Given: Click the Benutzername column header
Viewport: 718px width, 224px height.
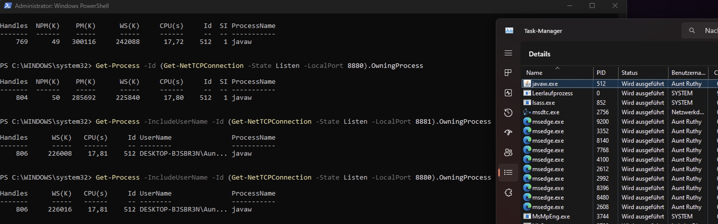Looking at the screenshot, I should pos(688,73).
